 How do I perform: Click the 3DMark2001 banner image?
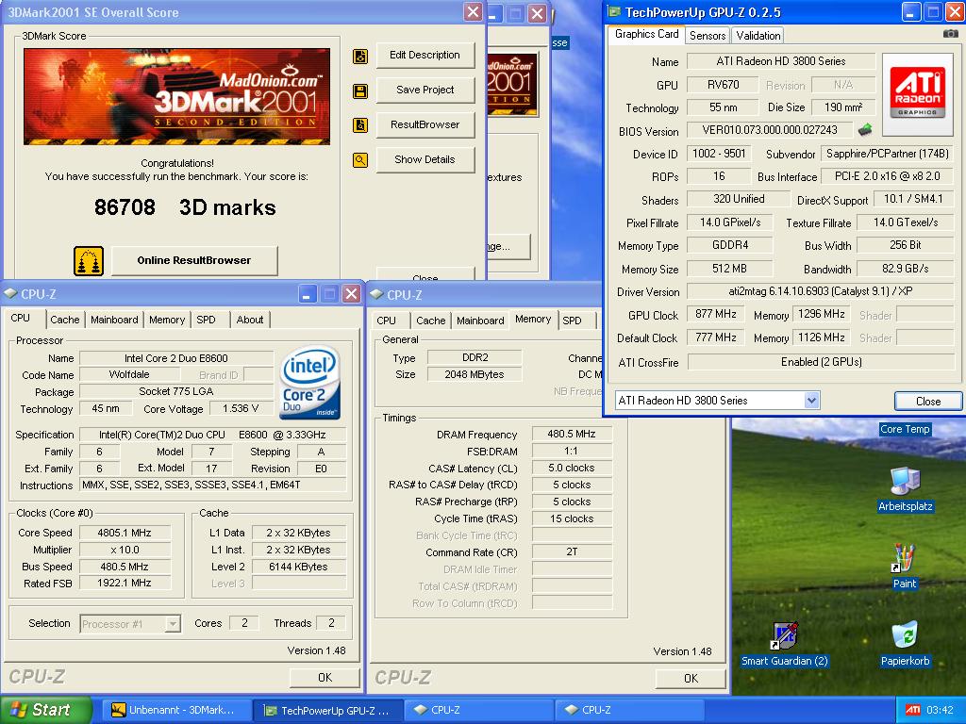coord(176,97)
